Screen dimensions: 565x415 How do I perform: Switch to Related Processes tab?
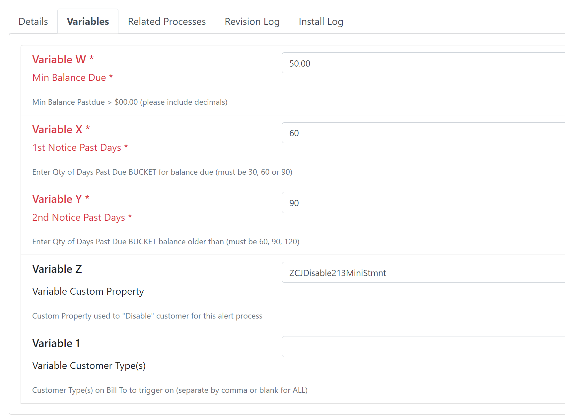coord(167,22)
